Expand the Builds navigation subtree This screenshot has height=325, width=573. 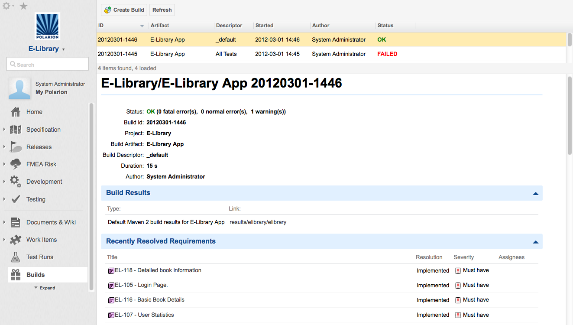pyautogui.click(x=45, y=288)
